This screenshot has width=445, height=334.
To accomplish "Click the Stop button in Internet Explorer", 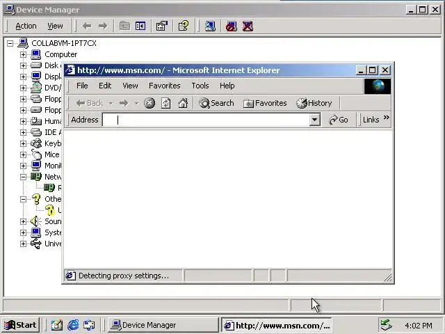I will coord(149,103).
